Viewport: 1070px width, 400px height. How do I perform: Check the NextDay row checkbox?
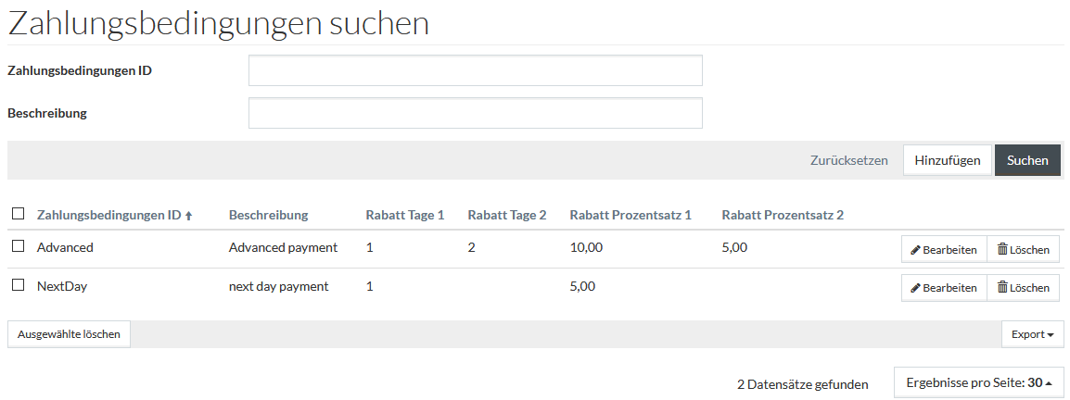point(19,285)
